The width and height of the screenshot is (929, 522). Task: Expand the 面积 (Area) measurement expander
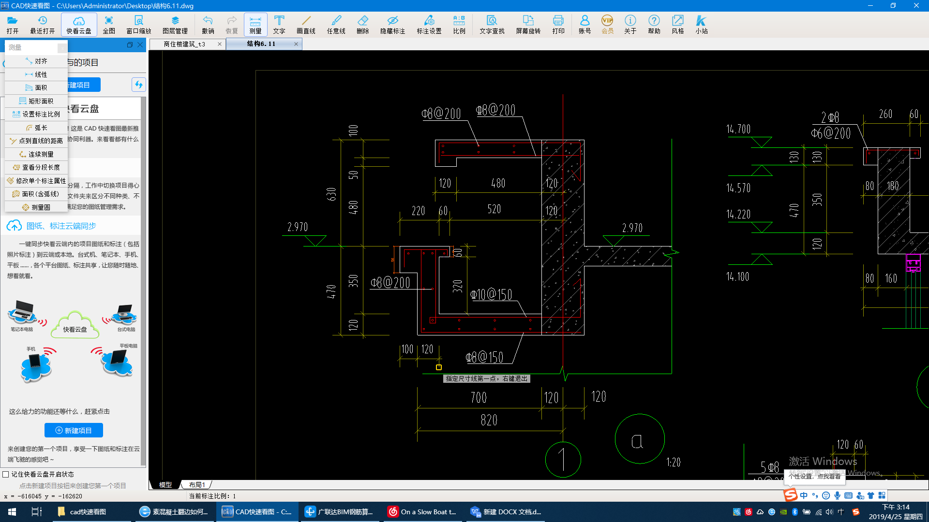(35, 87)
